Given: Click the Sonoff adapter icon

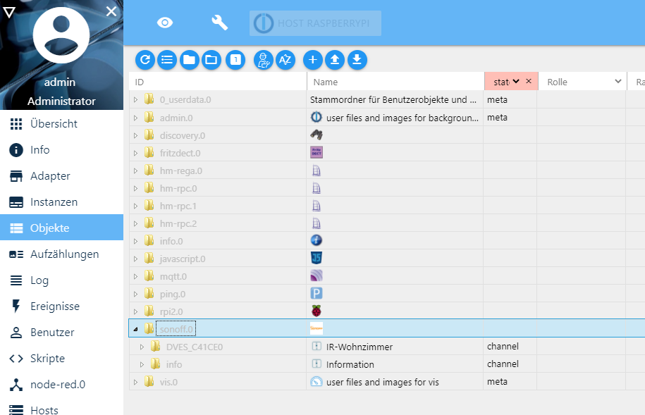Looking at the screenshot, I should click(317, 328).
